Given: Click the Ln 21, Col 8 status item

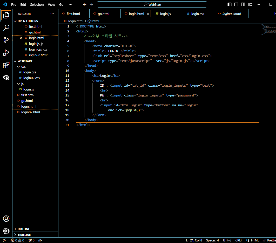Looking at the screenshot, I should 194,240.
